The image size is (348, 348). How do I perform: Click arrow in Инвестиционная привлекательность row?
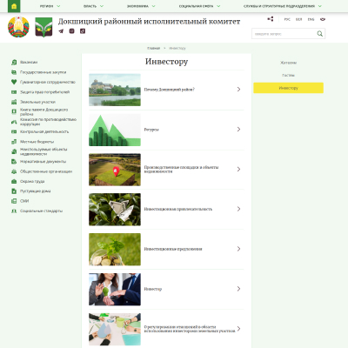click(x=238, y=209)
